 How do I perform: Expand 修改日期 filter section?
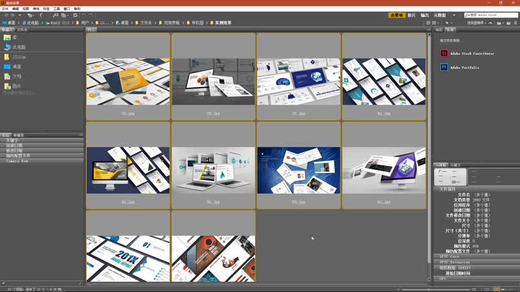41,151
